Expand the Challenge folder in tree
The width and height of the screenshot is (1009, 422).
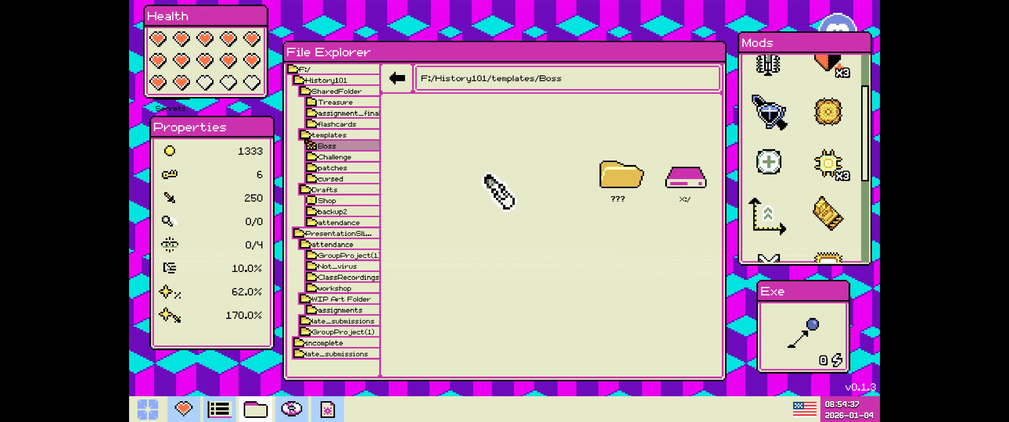coord(334,157)
